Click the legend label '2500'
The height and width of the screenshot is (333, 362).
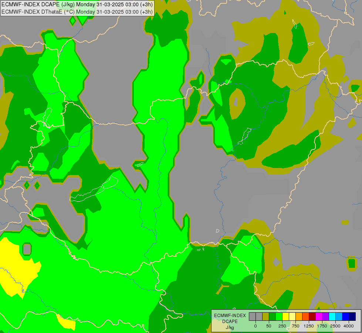[335, 326]
